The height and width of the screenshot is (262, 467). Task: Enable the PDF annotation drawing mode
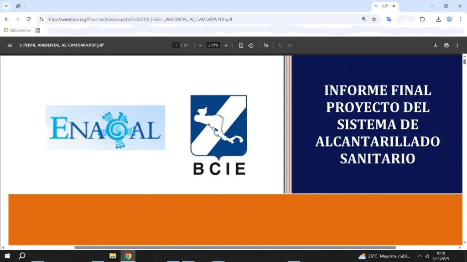266,45
